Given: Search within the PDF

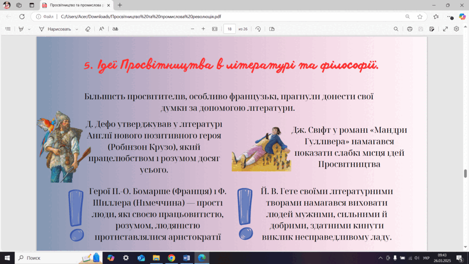Looking at the screenshot, I should (396, 29).
